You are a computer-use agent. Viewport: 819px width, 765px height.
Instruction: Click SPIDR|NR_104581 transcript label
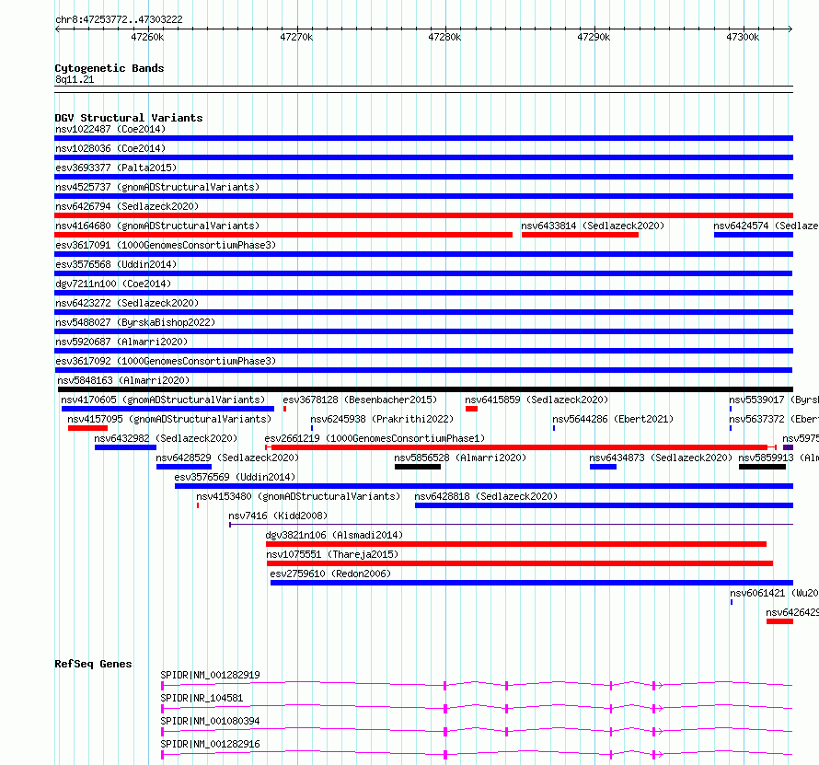point(202,698)
